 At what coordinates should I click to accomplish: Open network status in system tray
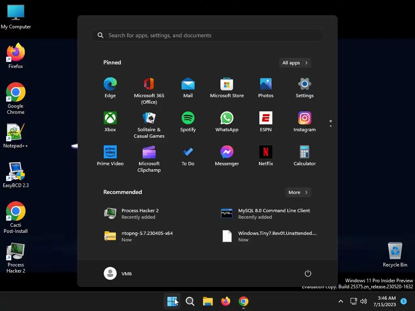click(353, 301)
